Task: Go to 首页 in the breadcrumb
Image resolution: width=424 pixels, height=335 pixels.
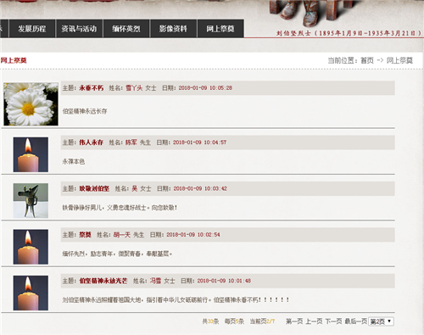Action: pyautogui.click(x=367, y=60)
